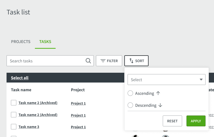Viewport: 214px width, 137px height.
Task: Click the magnifier icon in the search box
Action: coord(88,61)
